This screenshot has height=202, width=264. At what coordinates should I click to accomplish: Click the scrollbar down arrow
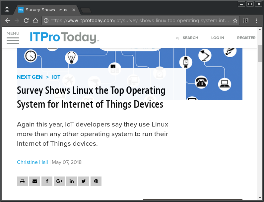[260, 198]
